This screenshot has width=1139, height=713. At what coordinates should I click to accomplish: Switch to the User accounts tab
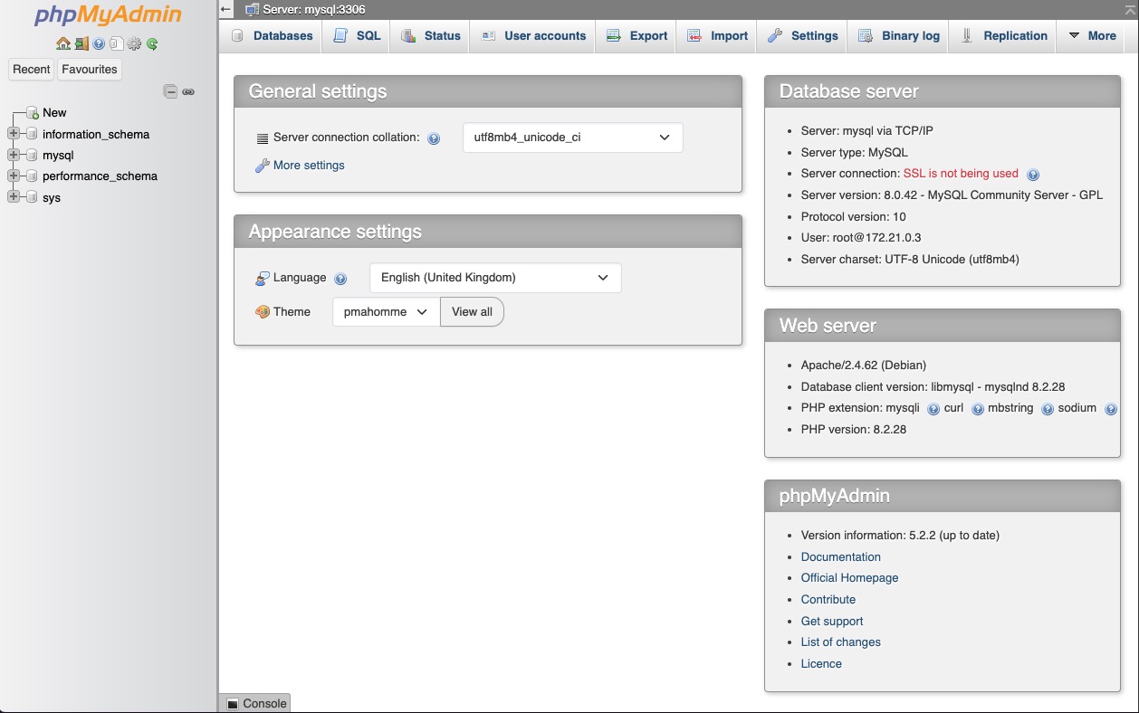[533, 36]
